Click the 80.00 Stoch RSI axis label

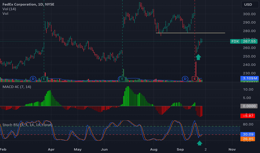point(248,124)
